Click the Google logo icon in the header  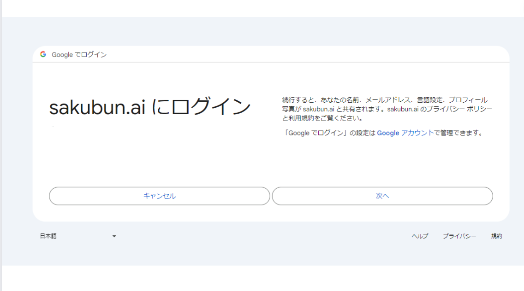coord(43,54)
